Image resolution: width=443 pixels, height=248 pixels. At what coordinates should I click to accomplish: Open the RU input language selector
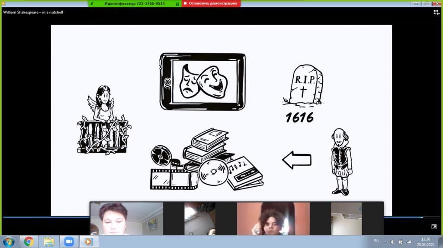(x=376, y=241)
